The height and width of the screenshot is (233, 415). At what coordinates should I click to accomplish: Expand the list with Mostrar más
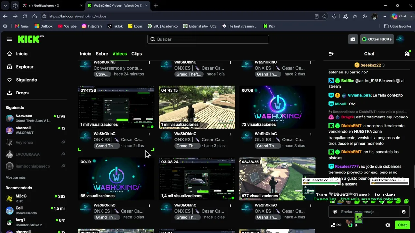tap(16, 177)
